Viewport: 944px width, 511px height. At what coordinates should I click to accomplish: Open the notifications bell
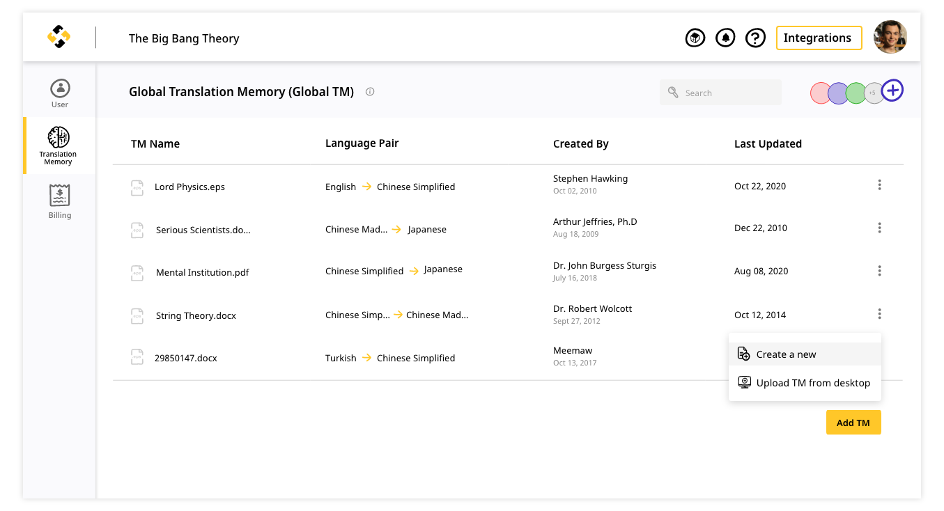[725, 38]
